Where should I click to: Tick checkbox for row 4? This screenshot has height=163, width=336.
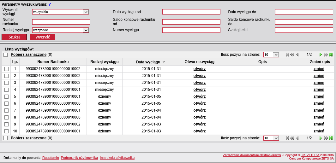pos(6,90)
